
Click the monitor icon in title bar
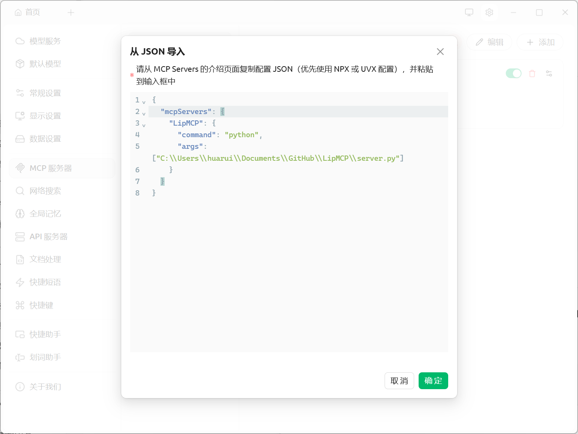[x=469, y=12]
